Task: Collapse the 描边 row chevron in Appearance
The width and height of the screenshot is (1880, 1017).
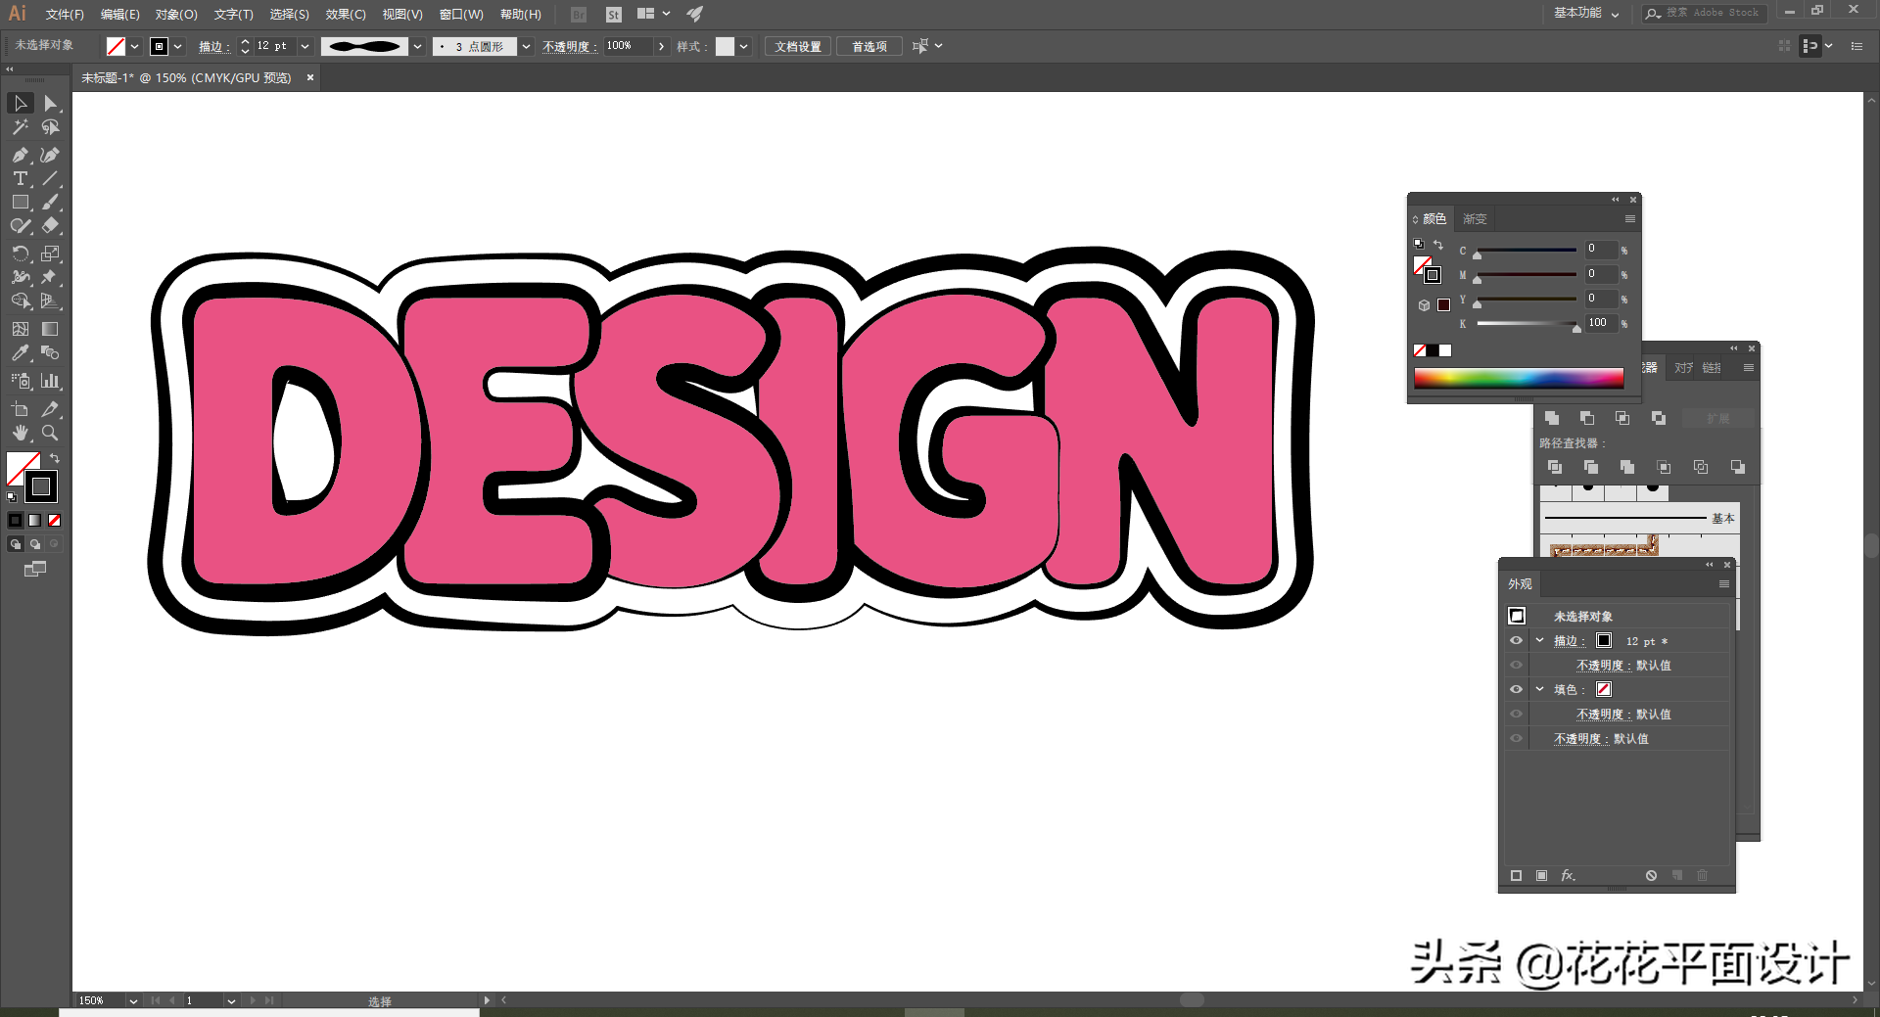Action: coord(1539,641)
